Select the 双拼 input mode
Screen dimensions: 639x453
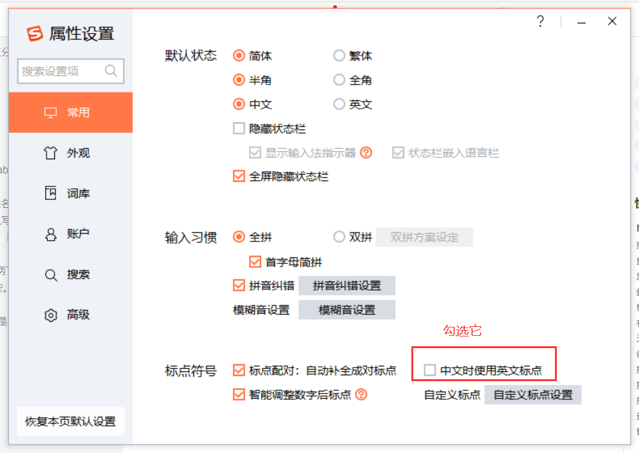338,236
